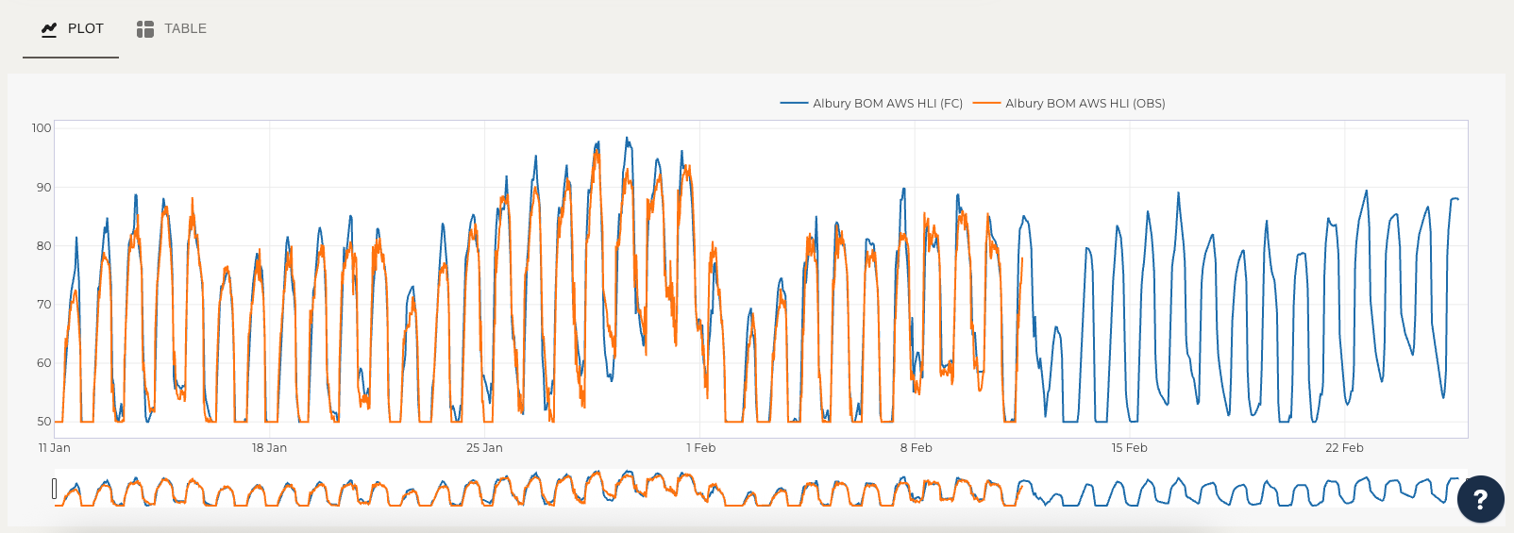Click the range slider's left handle
Screen dimensions: 1514x533
(55, 489)
